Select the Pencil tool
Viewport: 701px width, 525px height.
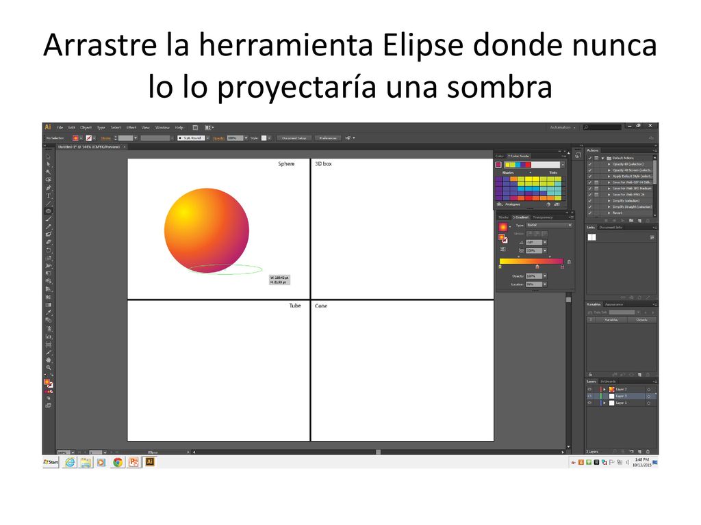pyautogui.click(x=49, y=226)
